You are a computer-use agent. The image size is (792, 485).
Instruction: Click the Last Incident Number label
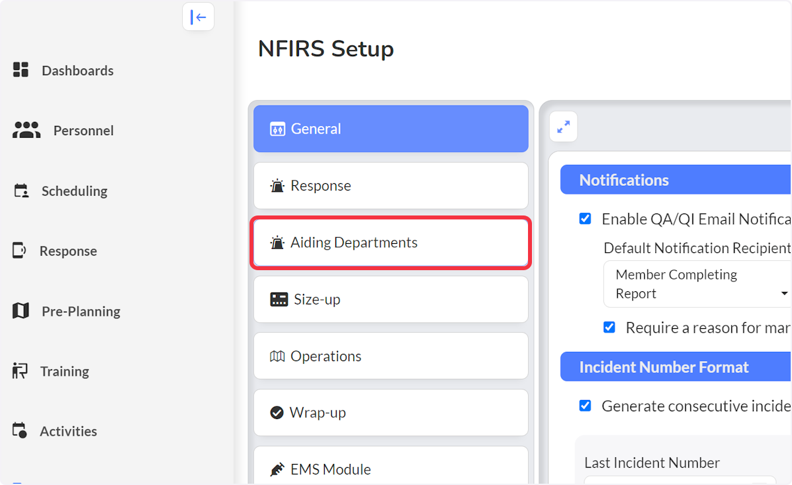652,463
